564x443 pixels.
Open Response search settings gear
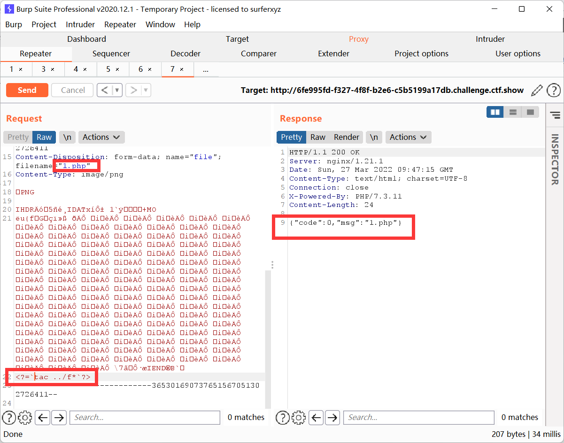(298, 417)
